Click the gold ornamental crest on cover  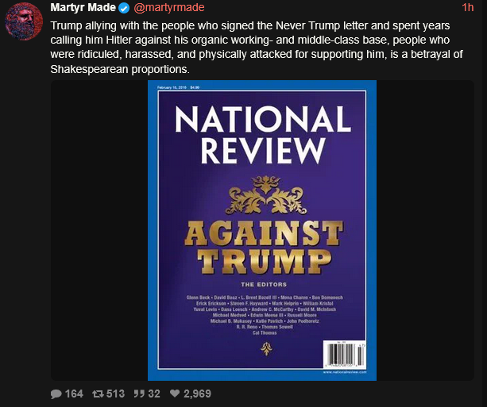coord(266,195)
